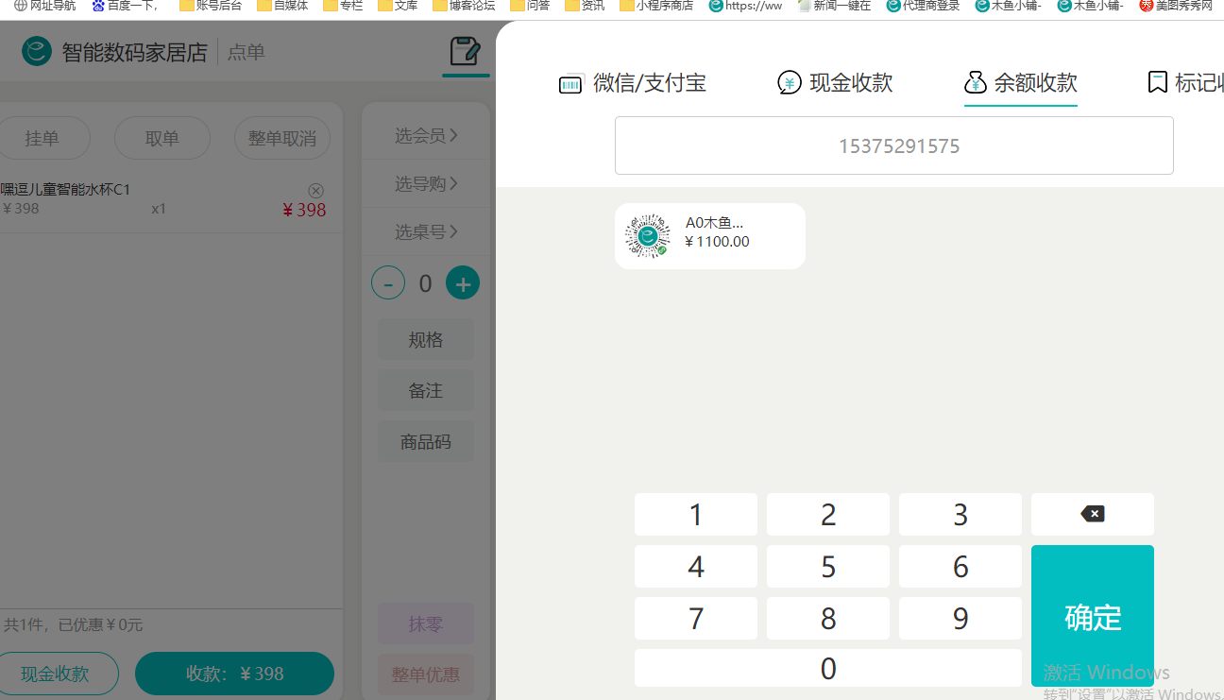Viewport: 1224px width, 700px height.
Task: Add a 备注 remark
Action: click(x=426, y=390)
